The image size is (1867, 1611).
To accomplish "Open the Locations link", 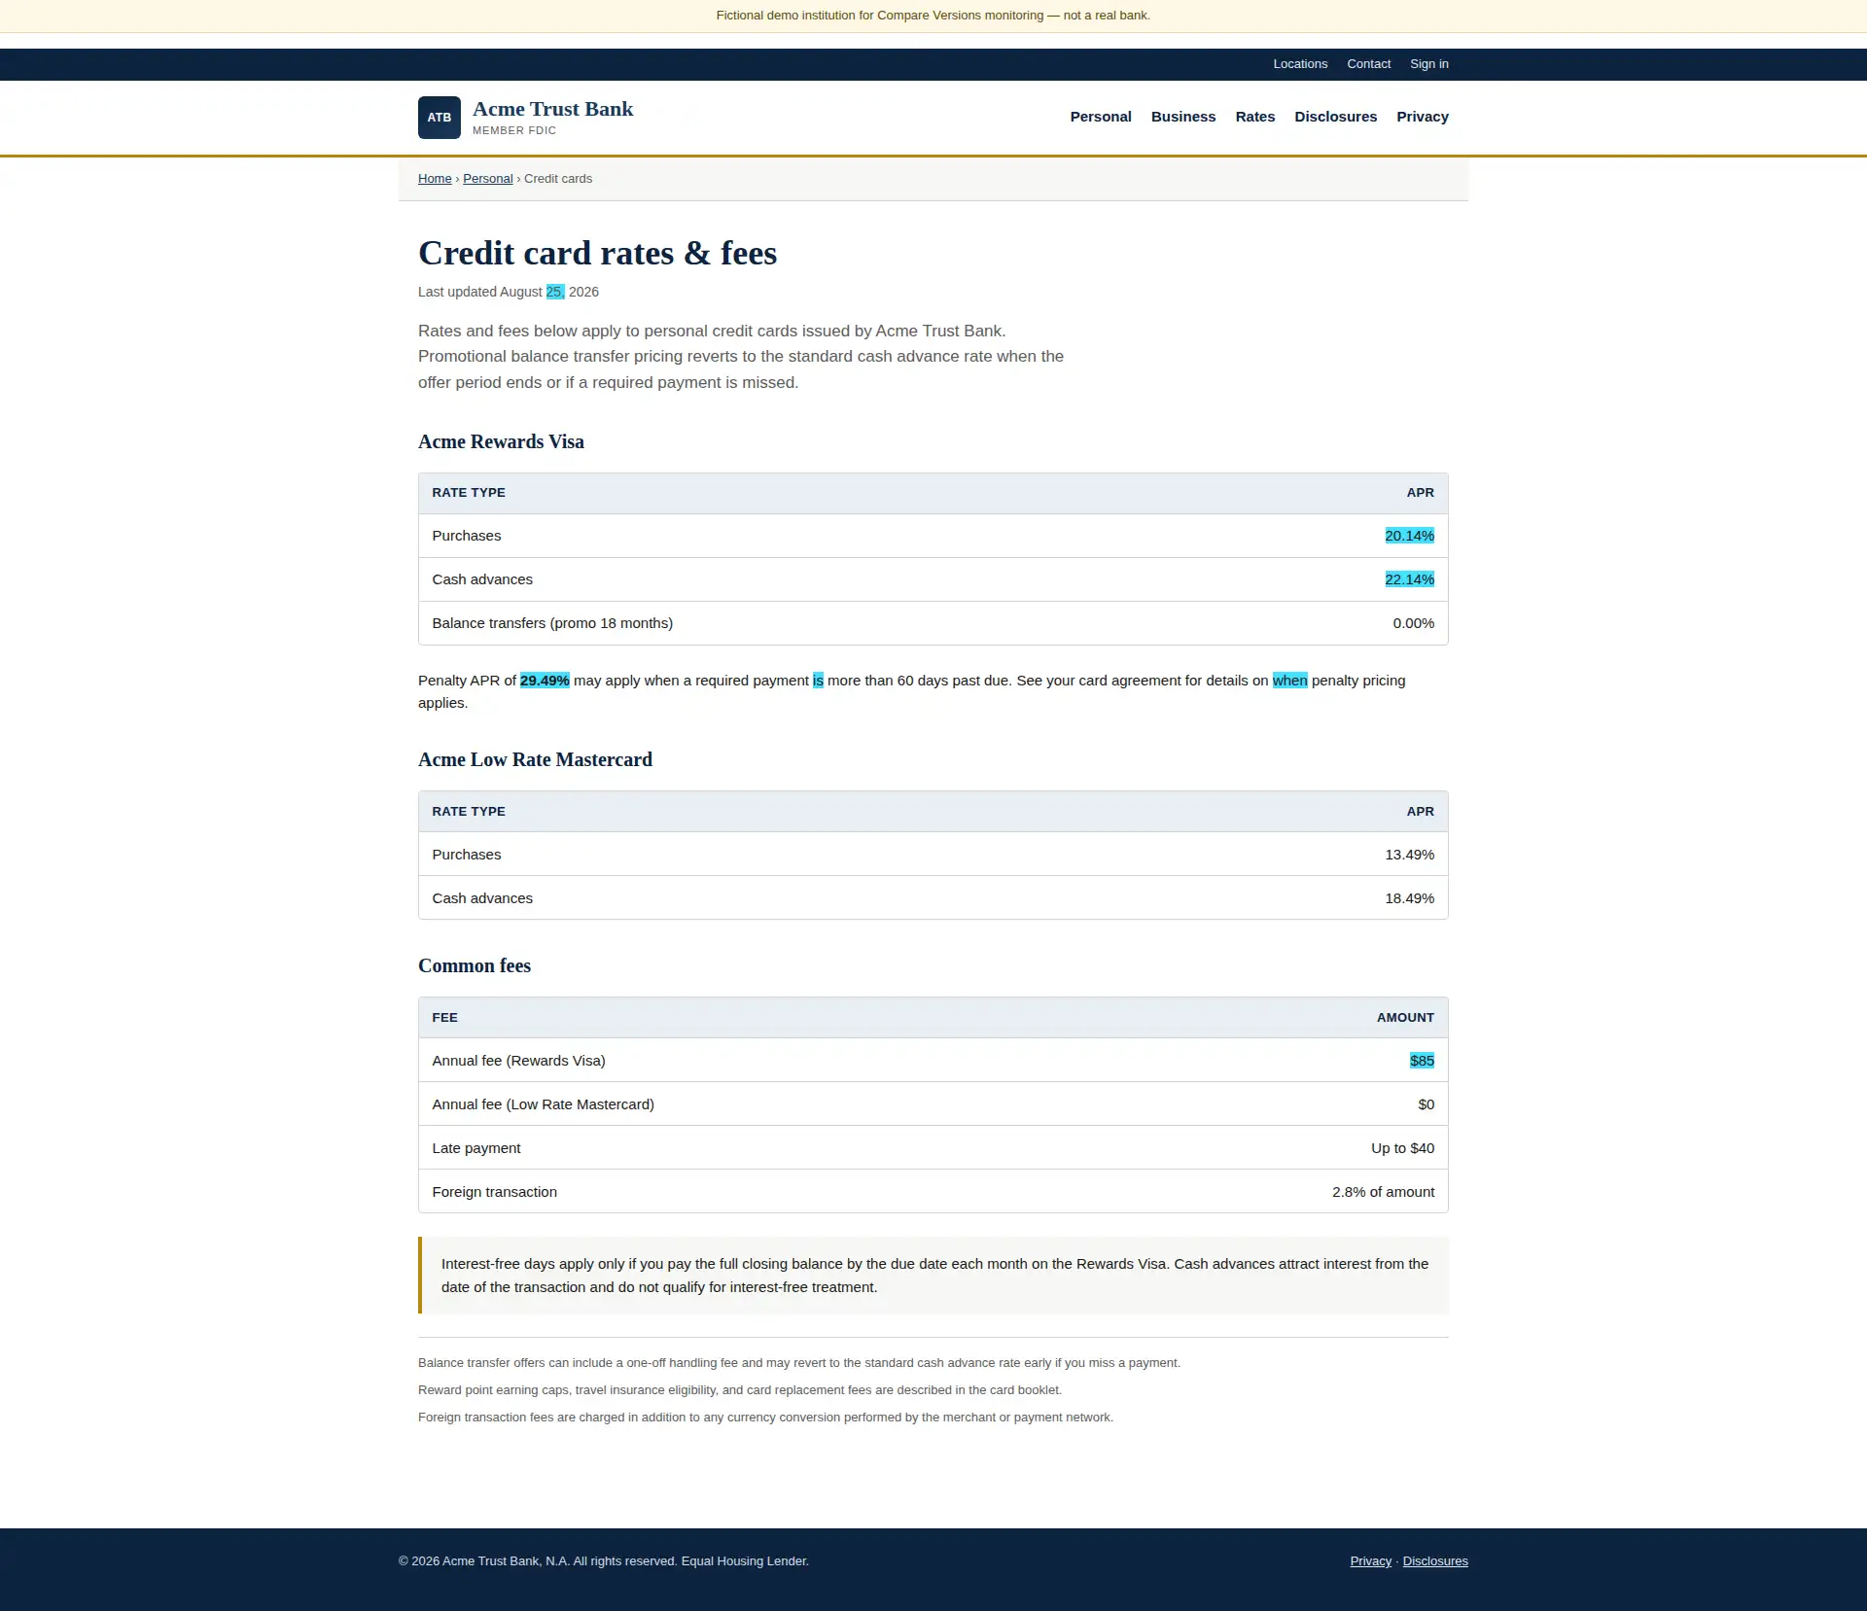I will click(x=1300, y=64).
